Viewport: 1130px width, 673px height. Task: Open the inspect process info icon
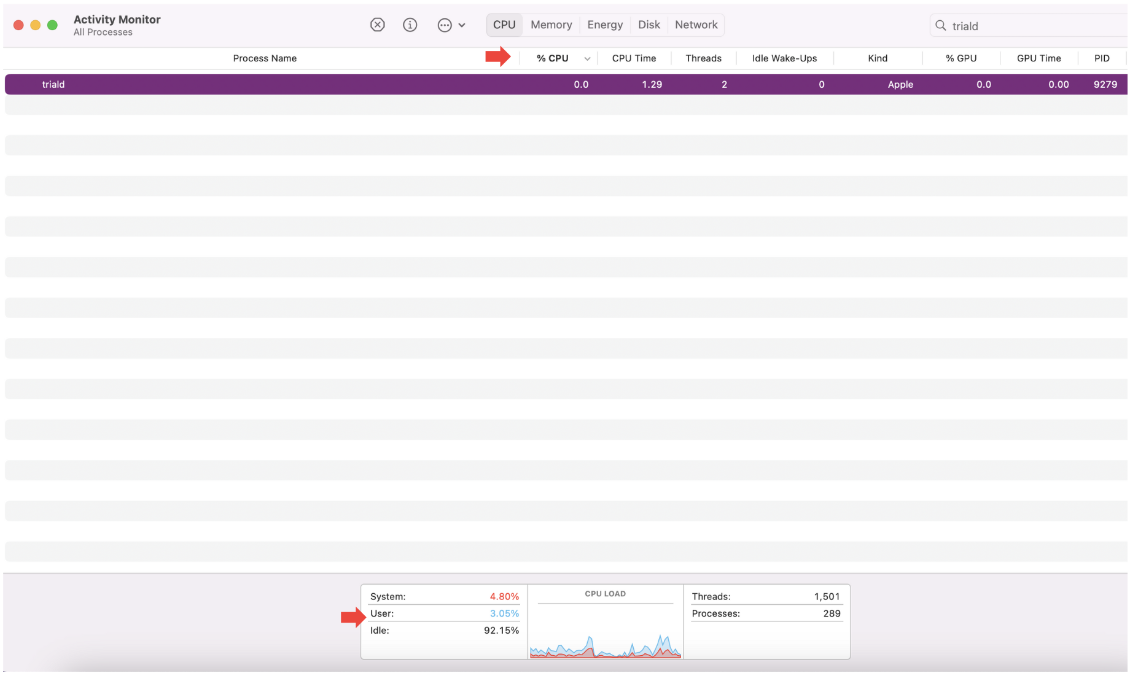(x=410, y=25)
